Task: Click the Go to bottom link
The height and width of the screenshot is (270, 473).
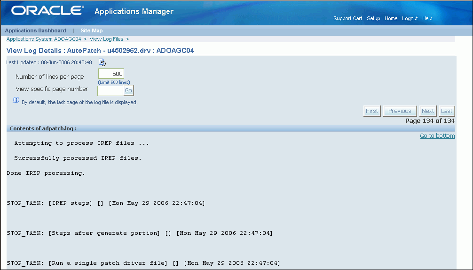Action: point(437,135)
